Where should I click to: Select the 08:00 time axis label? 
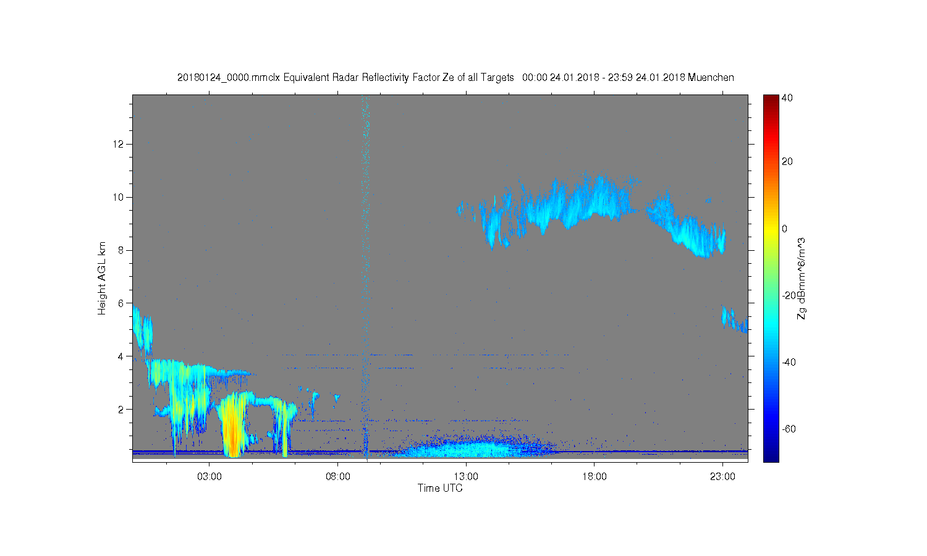pos(338,477)
